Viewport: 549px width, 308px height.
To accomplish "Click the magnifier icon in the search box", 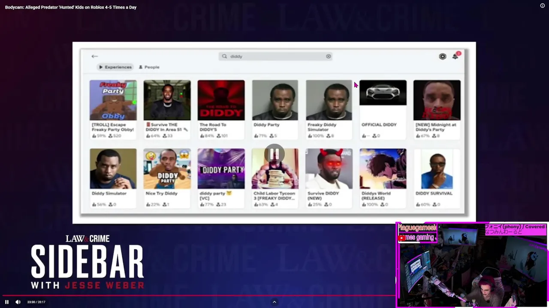I will point(224,56).
